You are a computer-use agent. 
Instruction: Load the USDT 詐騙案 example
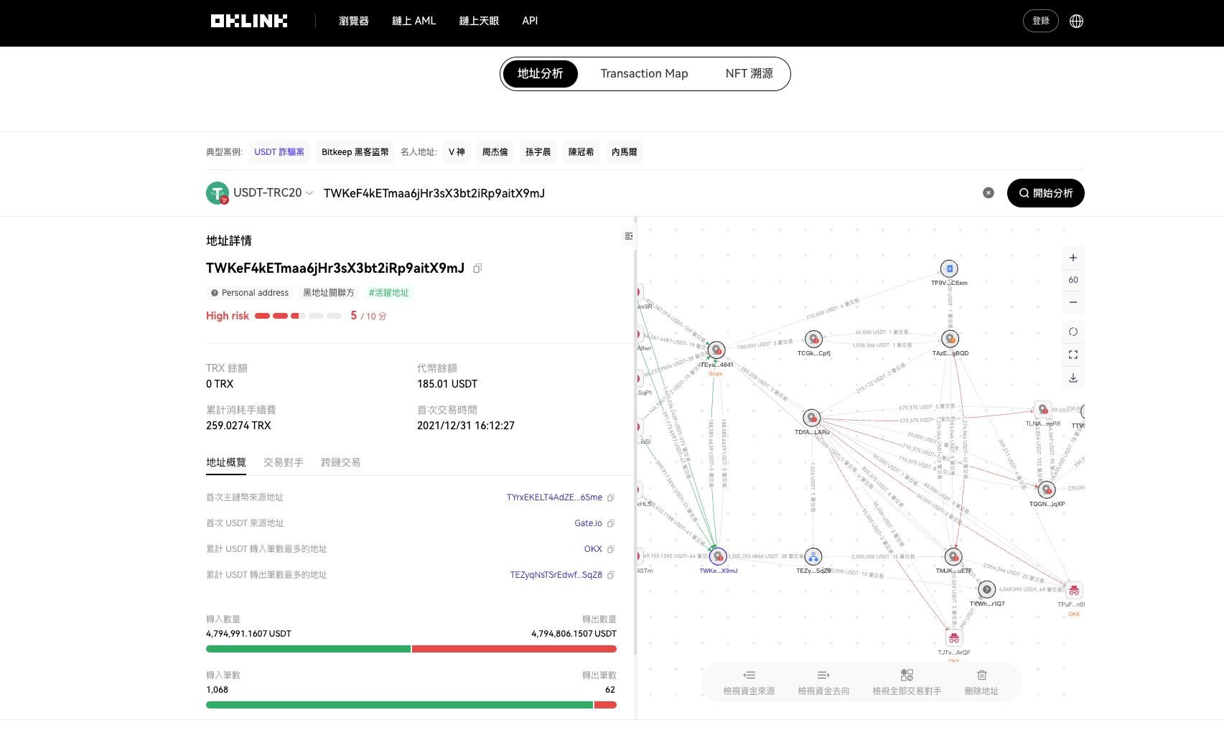click(279, 152)
